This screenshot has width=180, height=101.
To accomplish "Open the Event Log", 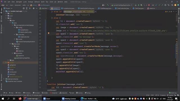I will (173, 93).
